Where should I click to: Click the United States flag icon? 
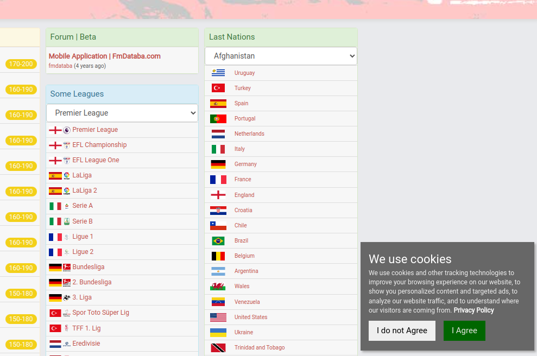[218, 317]
